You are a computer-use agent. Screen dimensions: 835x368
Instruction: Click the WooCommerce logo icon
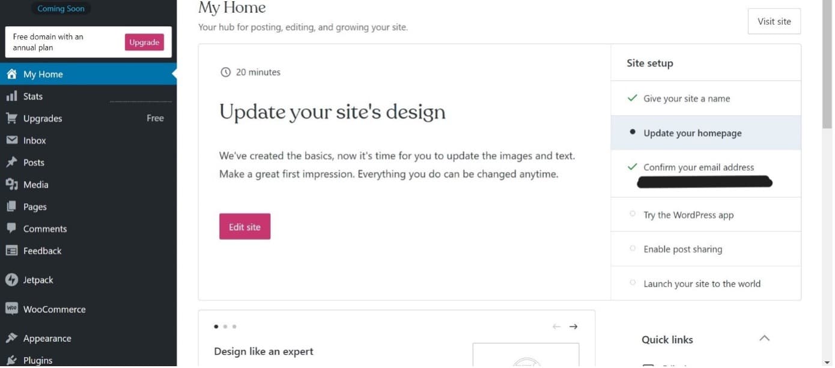coord(11,309)
